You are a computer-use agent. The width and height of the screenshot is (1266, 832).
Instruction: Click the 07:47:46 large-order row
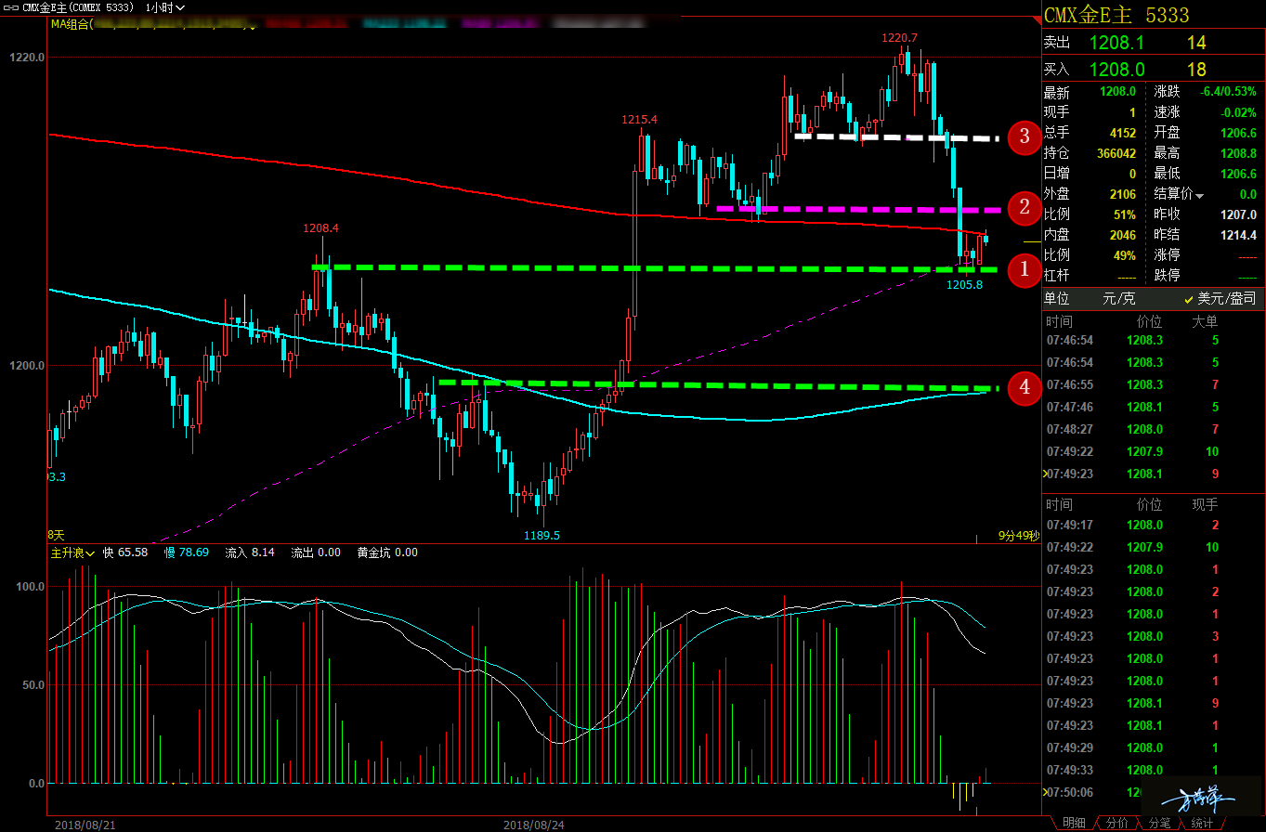click(1152, 407)
